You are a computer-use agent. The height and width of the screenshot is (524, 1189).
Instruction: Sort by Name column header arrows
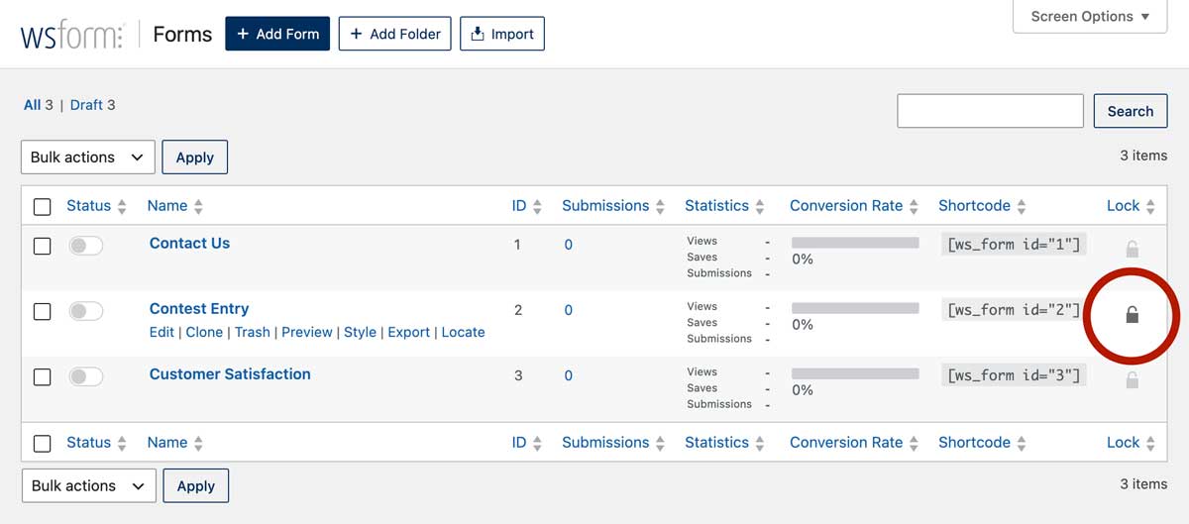(198, 206)
